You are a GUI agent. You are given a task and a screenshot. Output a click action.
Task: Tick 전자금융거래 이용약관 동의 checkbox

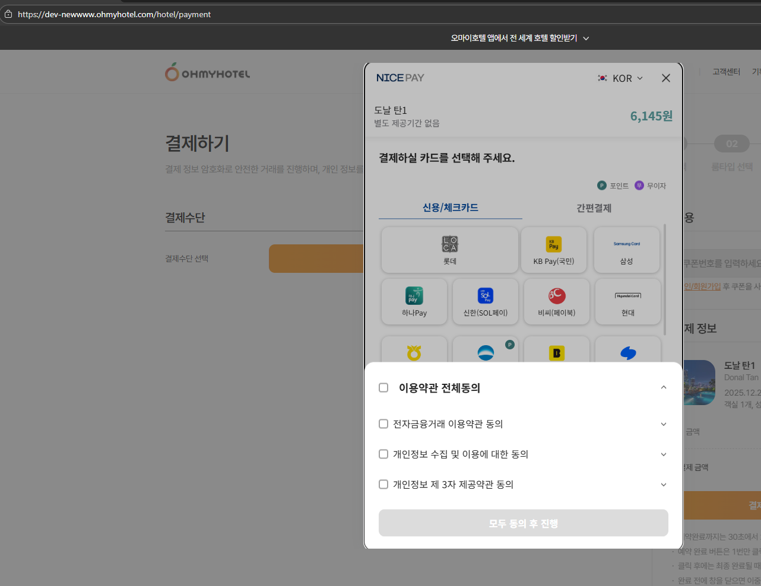pyautogui.click(x=383, y=423)
